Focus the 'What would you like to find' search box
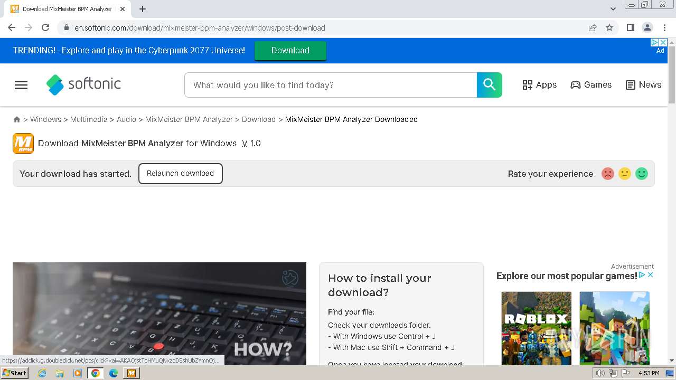 [x=331, y=85]
